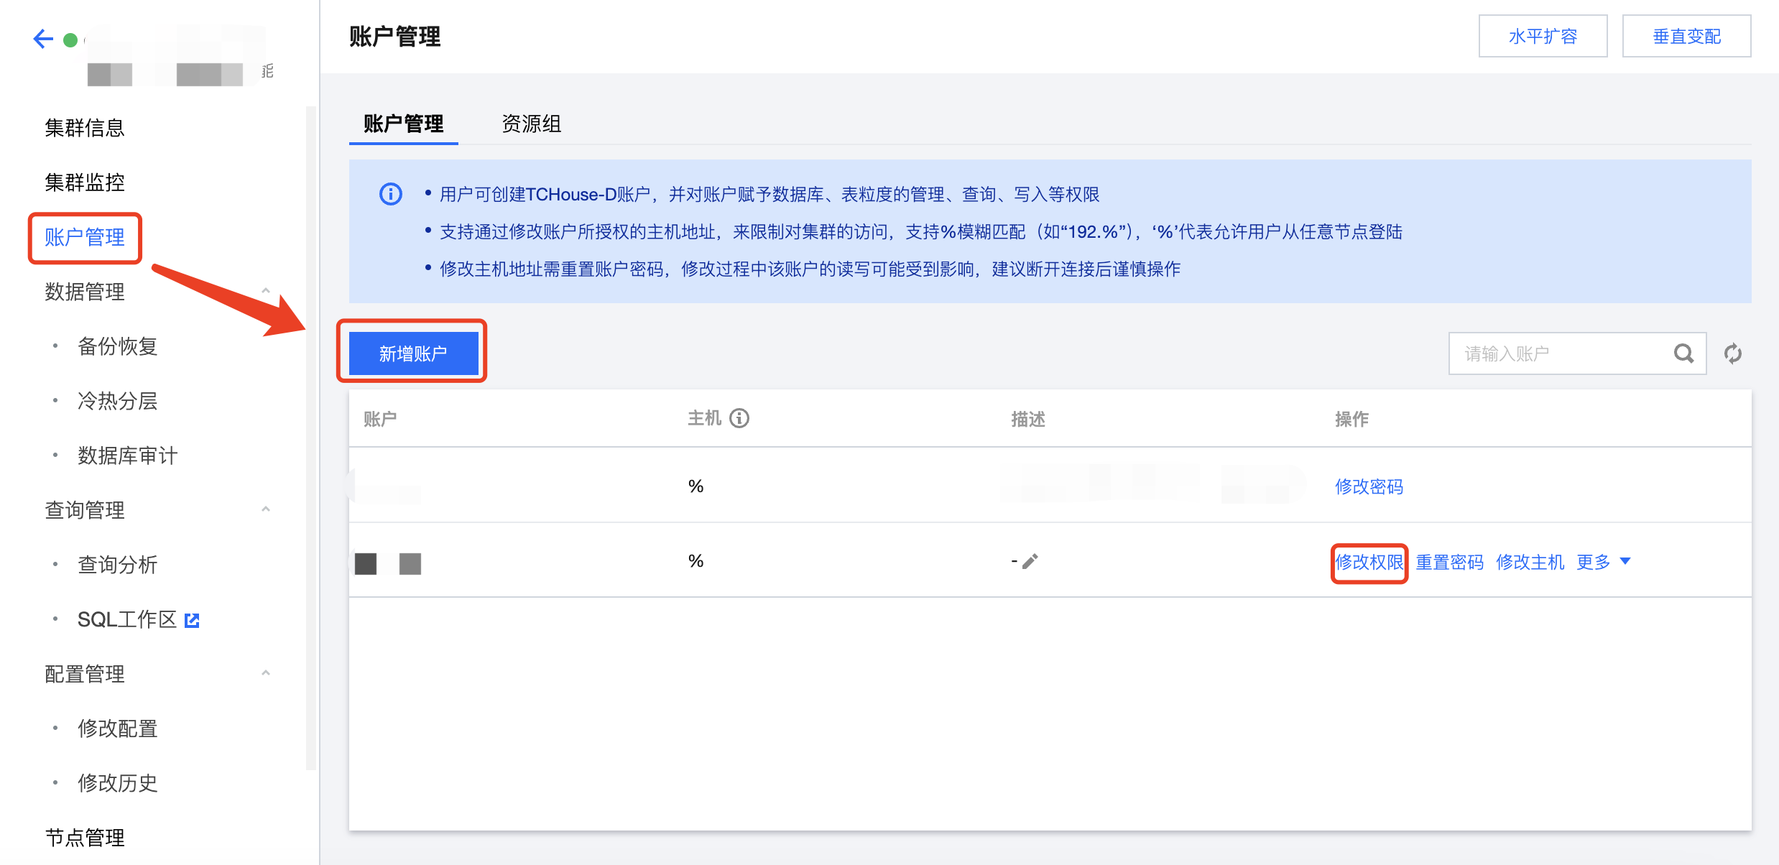Click the info icon beside 主机 column
The height and width of the screenshot is (865, 1779).
coord(739,418)
